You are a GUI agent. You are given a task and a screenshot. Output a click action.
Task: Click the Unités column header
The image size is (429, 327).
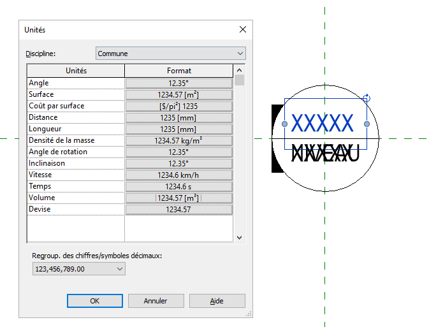(76, 71)
